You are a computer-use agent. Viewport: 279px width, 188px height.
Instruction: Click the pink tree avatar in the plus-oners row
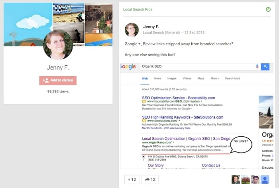pos(246,180)
